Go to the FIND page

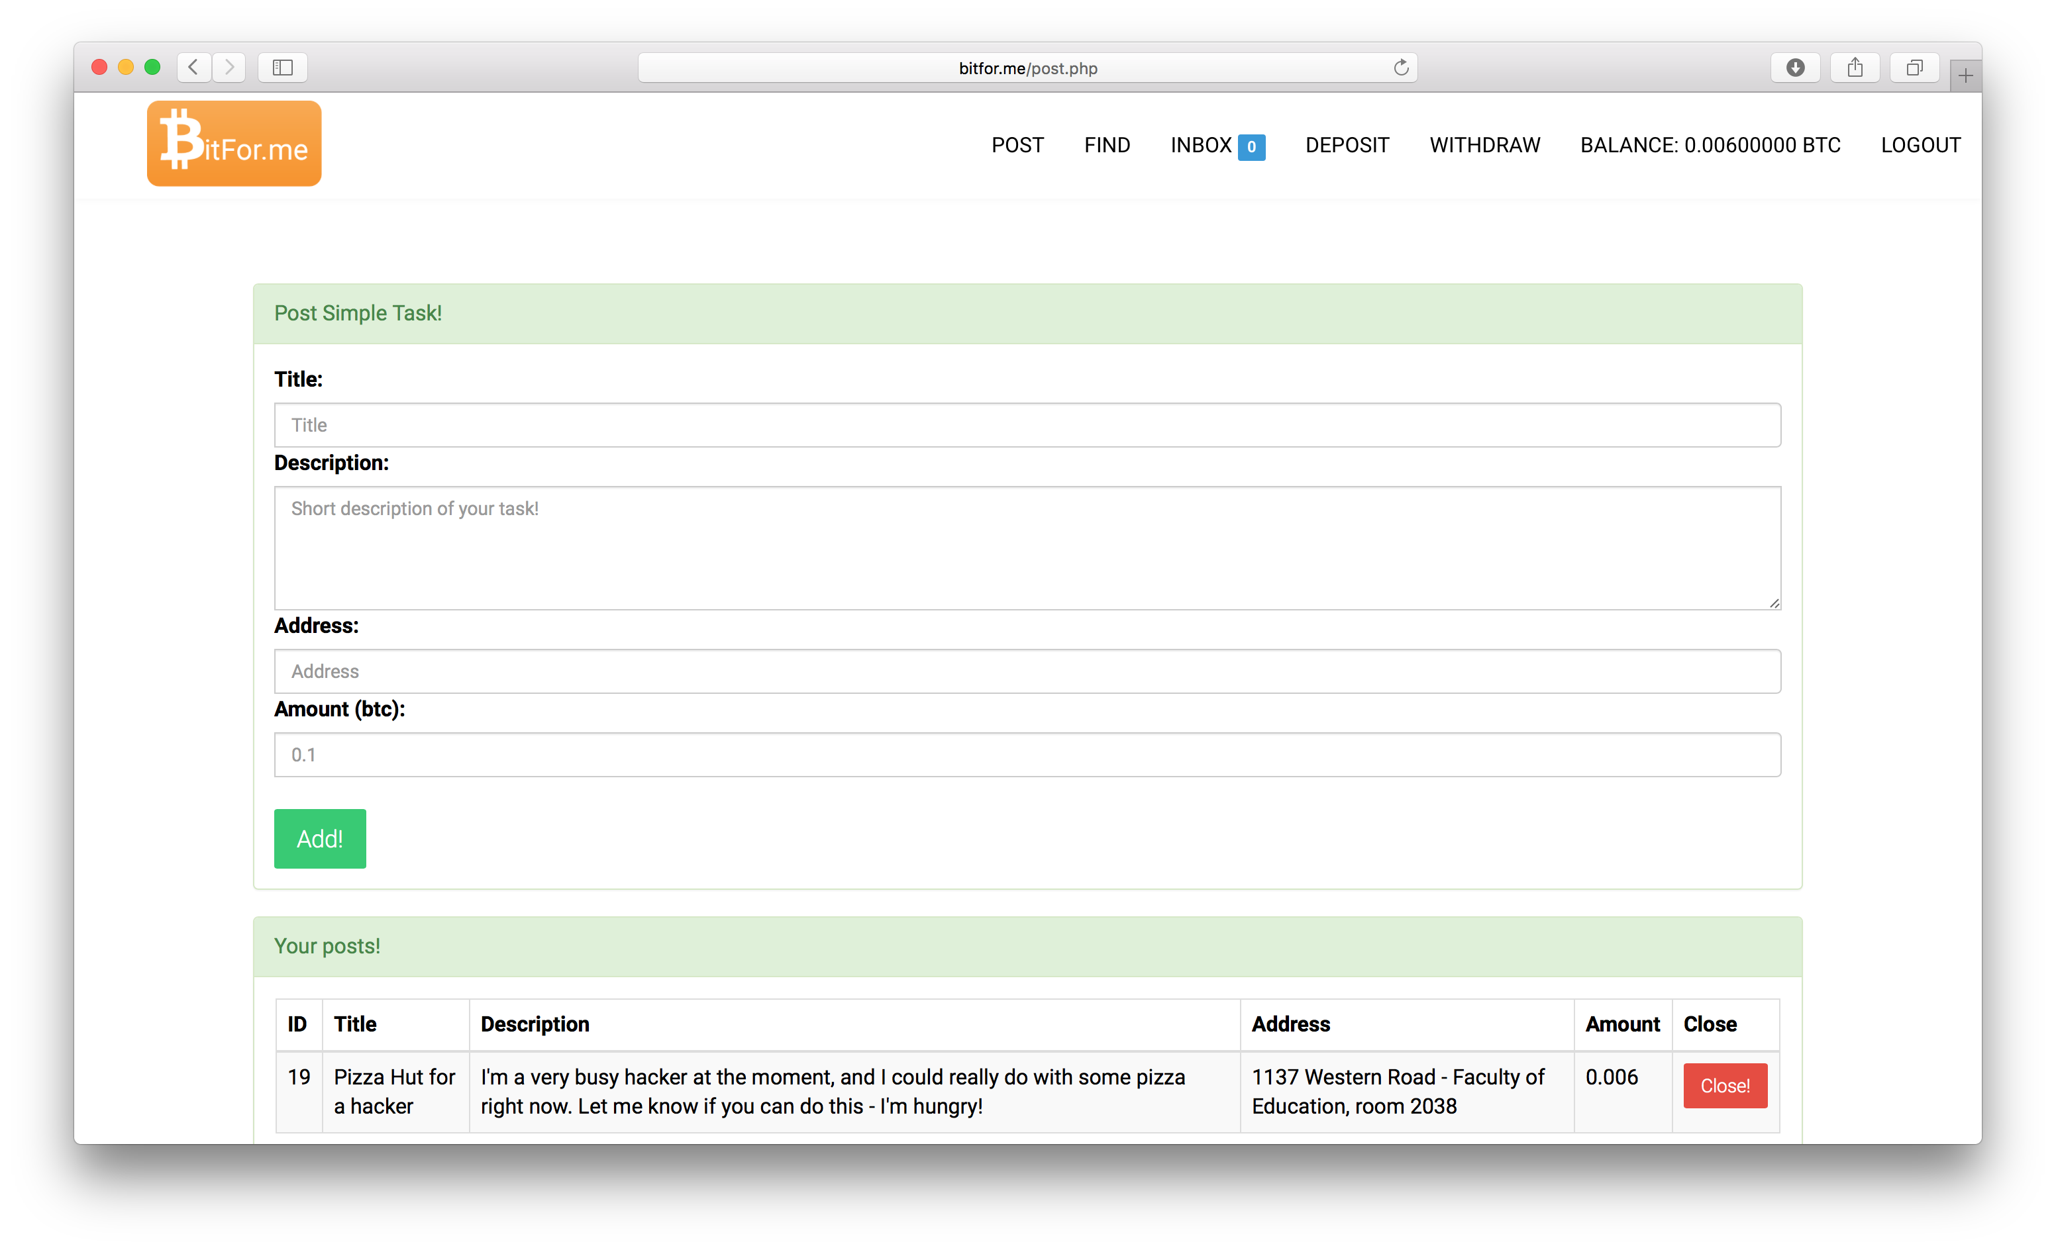pyautogui.click(x=1106, y=145)
